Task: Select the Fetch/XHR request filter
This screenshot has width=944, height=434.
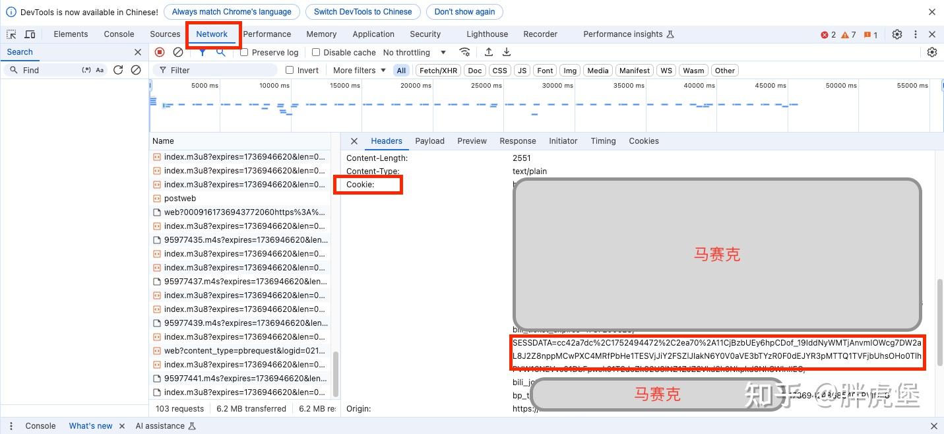Action: pyautogui.click(x=437, y=70)
